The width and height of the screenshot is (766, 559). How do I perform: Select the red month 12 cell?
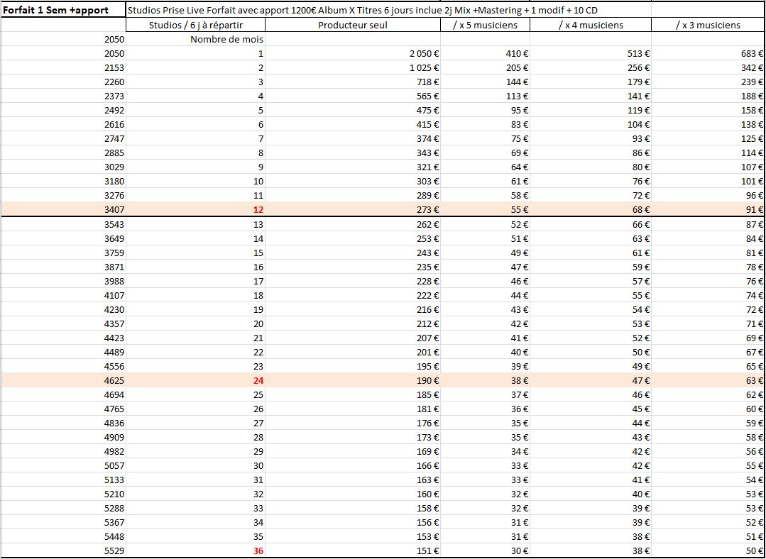tap(258, 209)
